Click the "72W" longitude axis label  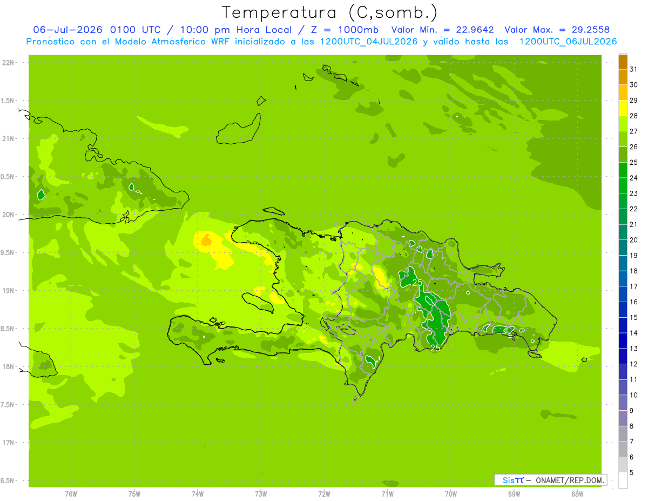pyautogui.click(x=324, y=494)
